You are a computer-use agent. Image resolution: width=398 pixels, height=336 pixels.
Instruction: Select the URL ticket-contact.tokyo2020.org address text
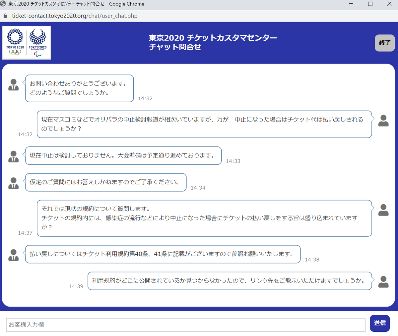coord(75,16)
